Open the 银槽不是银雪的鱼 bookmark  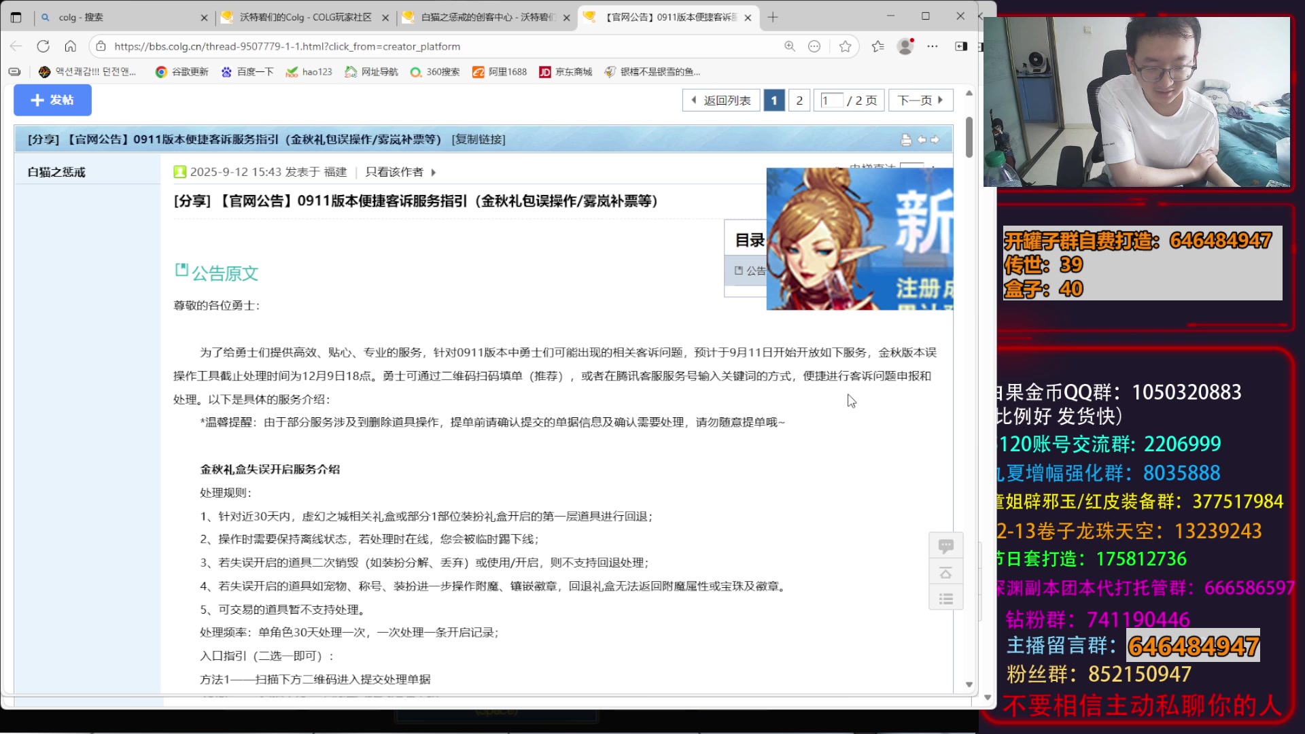click(652, 71)
